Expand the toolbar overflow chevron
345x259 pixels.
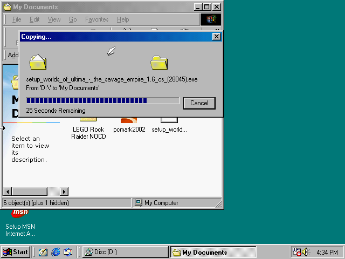click(217, 30)
